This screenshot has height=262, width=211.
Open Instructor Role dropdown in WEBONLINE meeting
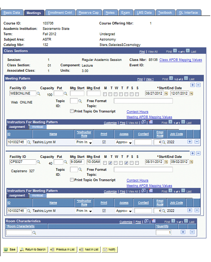[84, 142]
